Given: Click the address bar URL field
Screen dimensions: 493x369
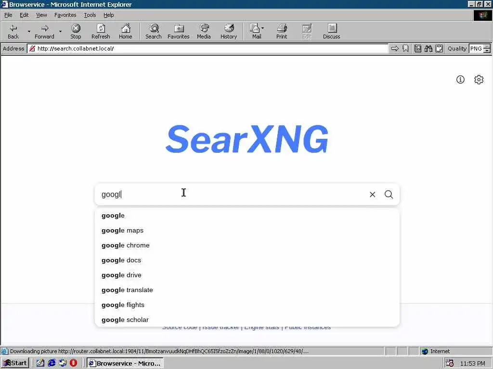Looking at the screenshot, I should point(208,49).
